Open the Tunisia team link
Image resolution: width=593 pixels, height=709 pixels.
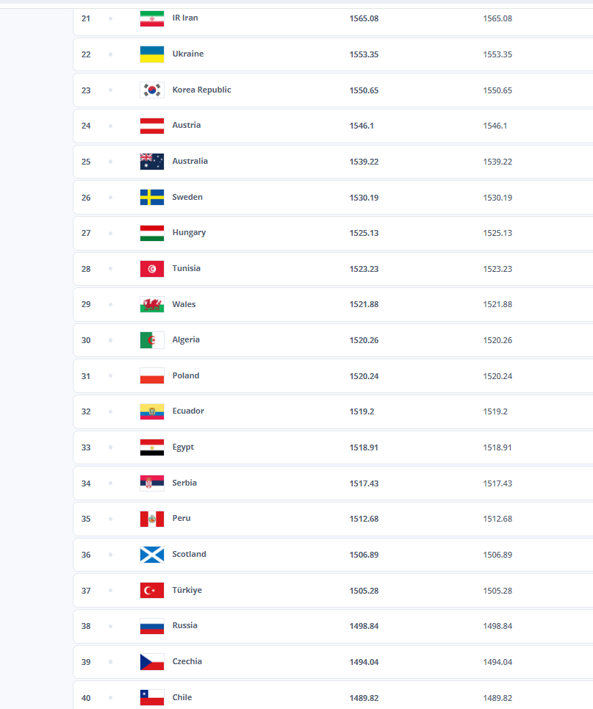186,269
